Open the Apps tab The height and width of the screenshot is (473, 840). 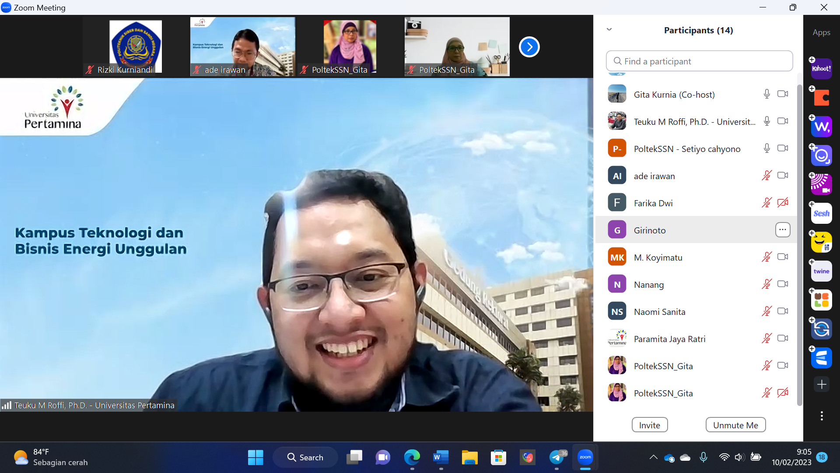(821, 32)
